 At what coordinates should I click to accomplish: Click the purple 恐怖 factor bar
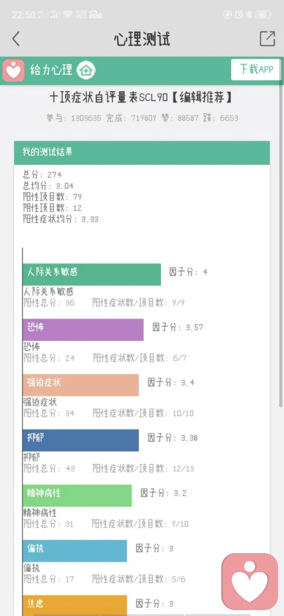[83, 329]
